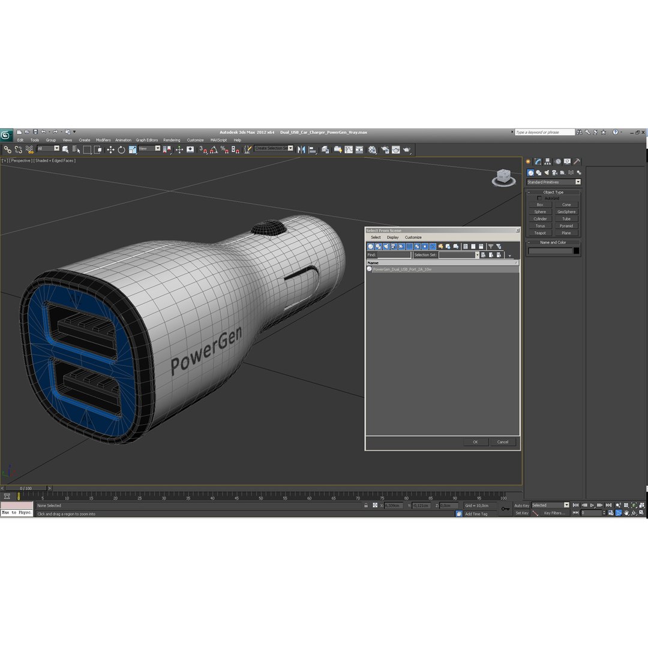Activate the Select and Move tool
This screenshot has height=648, width=648.
110,149
